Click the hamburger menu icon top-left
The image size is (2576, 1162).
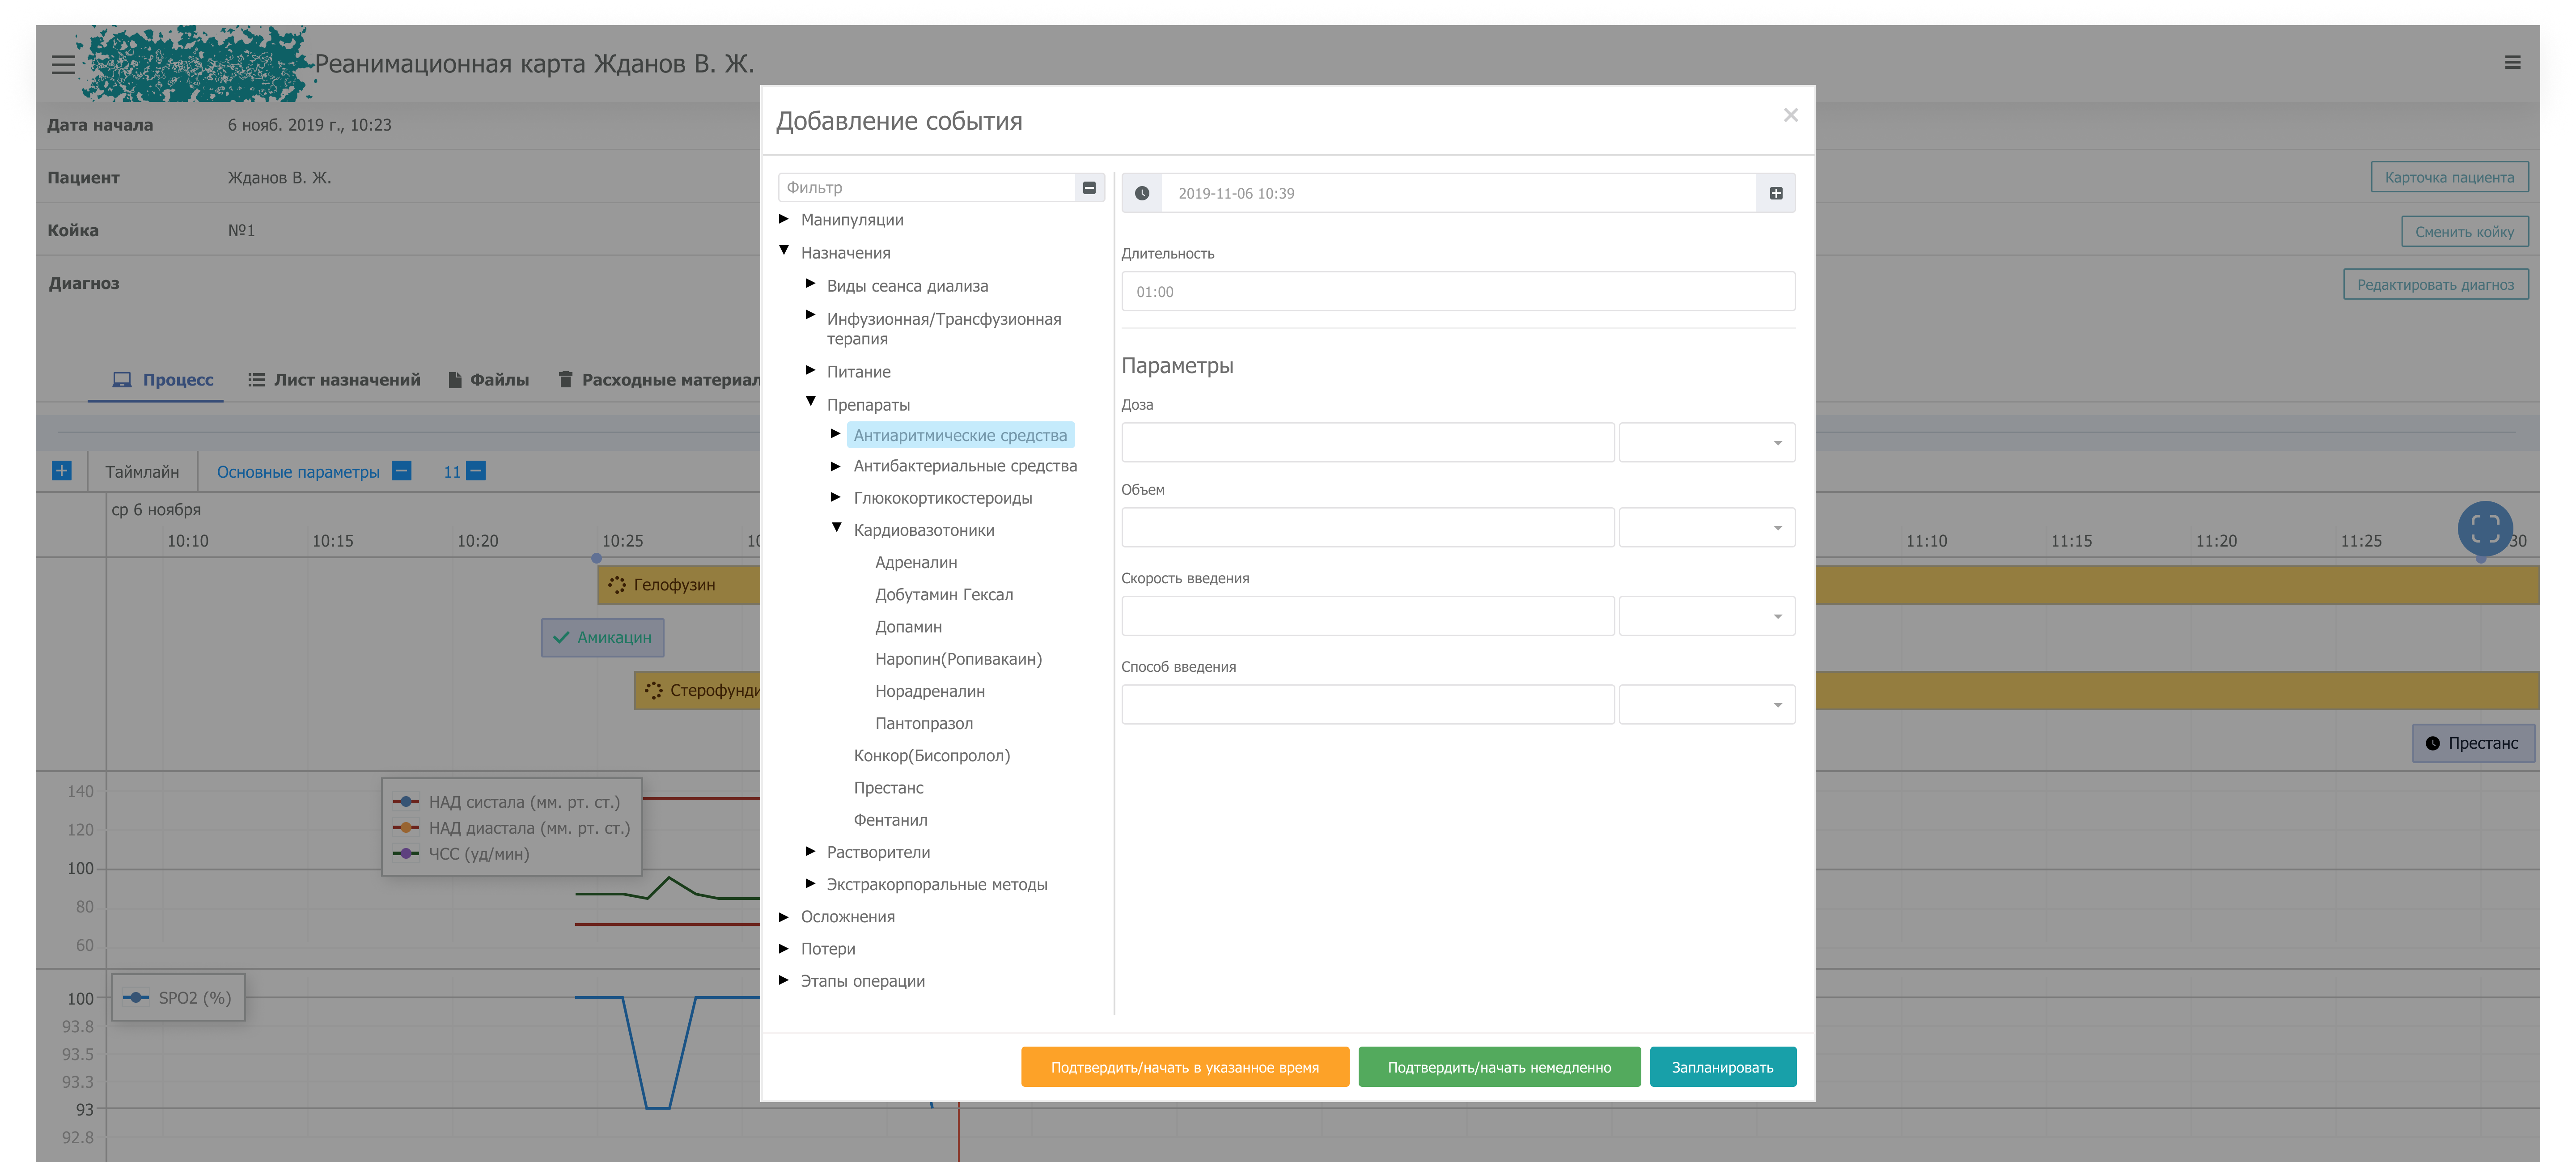[63, 64]
